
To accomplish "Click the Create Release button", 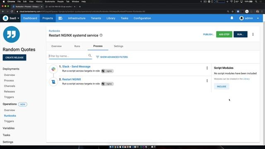I will pyautogui.click(x=14, y=58).
